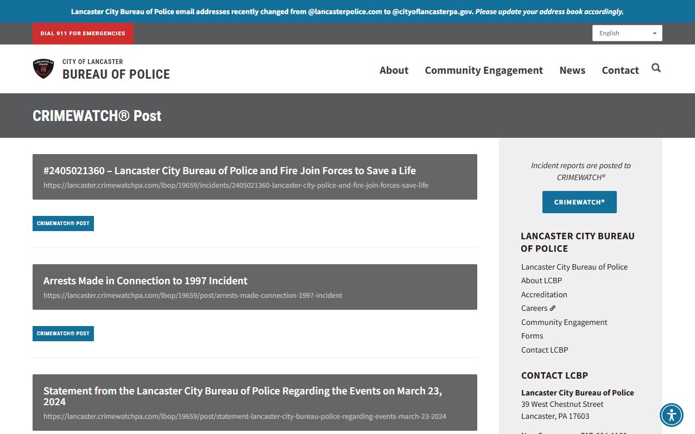Click the CONTACT LCBP heading

tap(554, 375)
